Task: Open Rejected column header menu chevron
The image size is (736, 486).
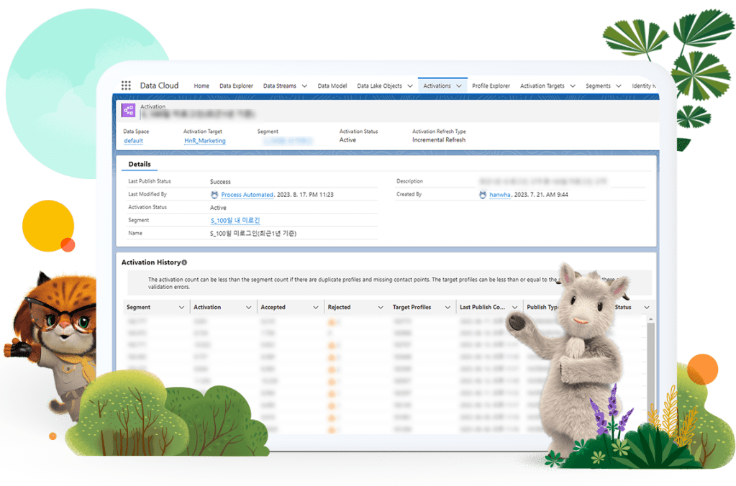Action: (x=381, y=308)
